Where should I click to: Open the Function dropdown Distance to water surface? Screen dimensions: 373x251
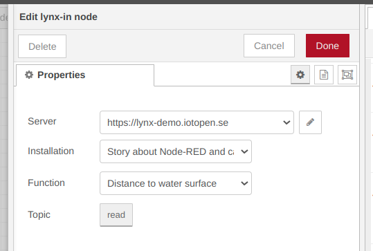(x=176, y=183)
